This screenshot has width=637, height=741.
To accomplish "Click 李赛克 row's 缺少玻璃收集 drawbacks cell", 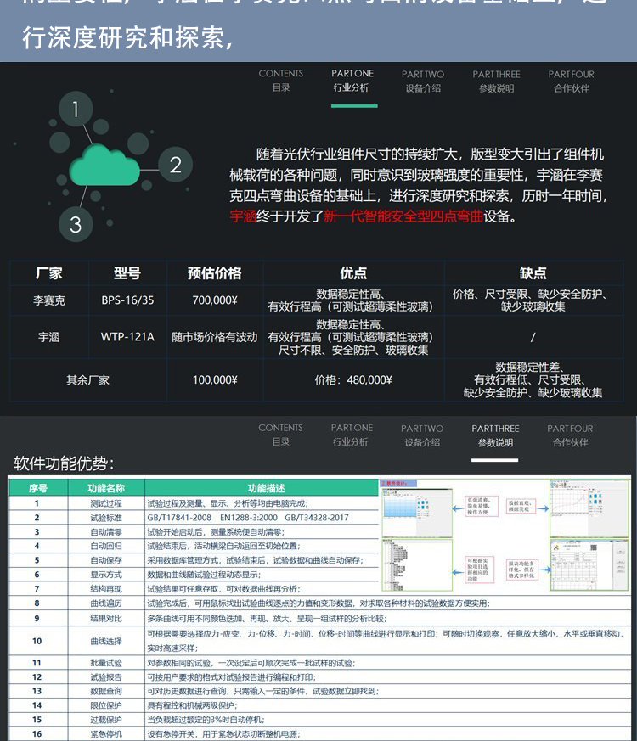I will click(533, 300).
